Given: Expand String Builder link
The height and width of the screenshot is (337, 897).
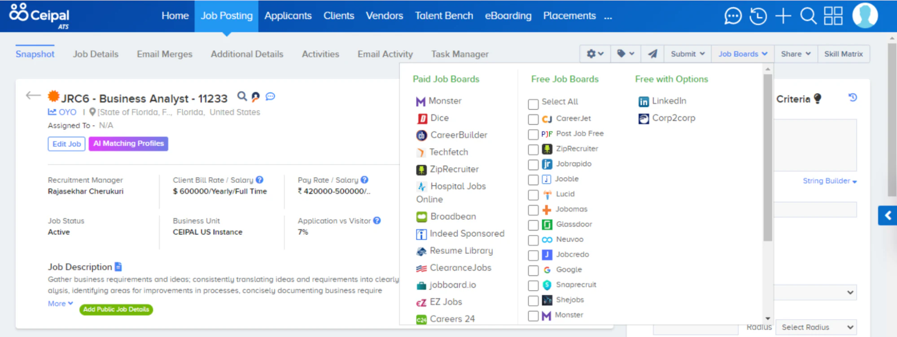Looking at the screenshot, I should [829, 181].
